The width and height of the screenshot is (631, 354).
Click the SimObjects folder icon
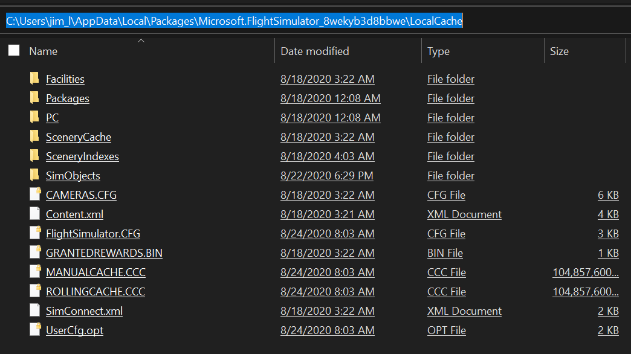pos(34,176)
